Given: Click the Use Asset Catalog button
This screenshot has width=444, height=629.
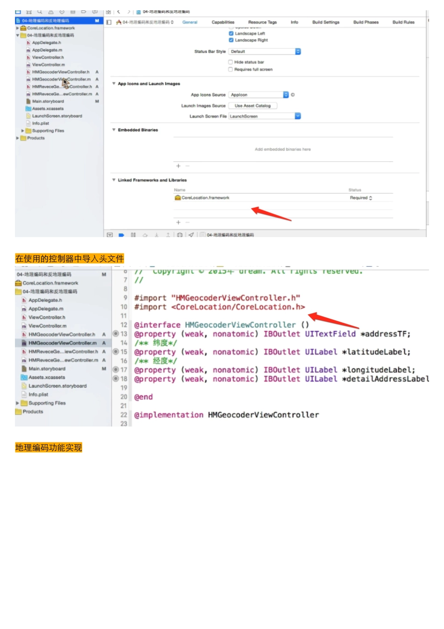Looking at the screenshot, I should click(x=252, y=106).
